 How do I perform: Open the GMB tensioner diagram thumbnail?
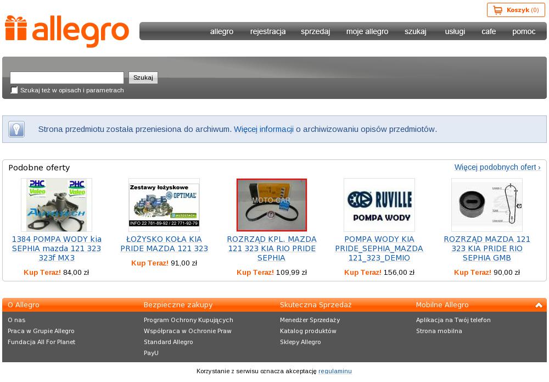[x=487, y=205]
